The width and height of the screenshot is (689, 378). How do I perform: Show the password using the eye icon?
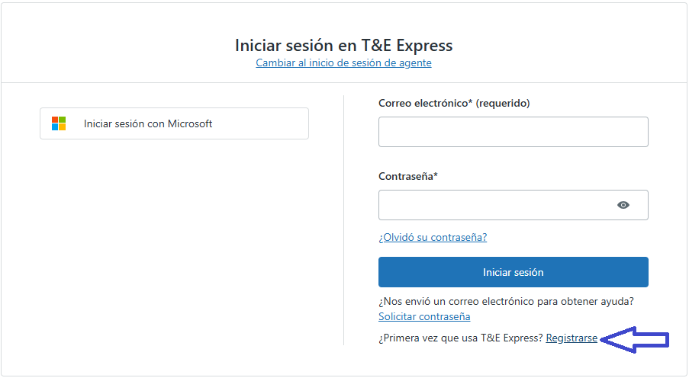point(623,205)
